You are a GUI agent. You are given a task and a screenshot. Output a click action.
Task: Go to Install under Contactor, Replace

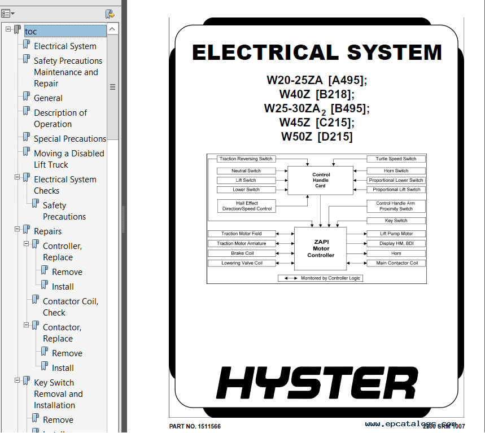pos(63,368)
